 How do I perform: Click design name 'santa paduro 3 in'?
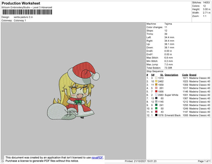pyautogui.click(x=23, y=17)
